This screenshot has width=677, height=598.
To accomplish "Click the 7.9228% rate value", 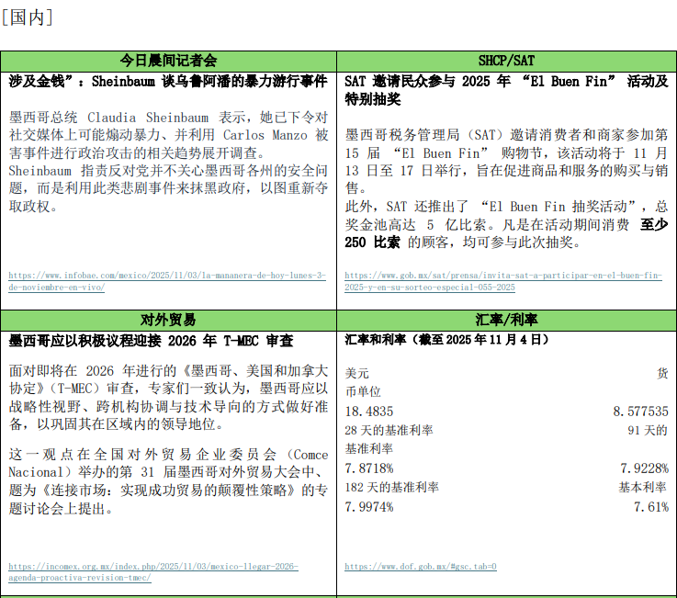I will click(x=644, y=468).
